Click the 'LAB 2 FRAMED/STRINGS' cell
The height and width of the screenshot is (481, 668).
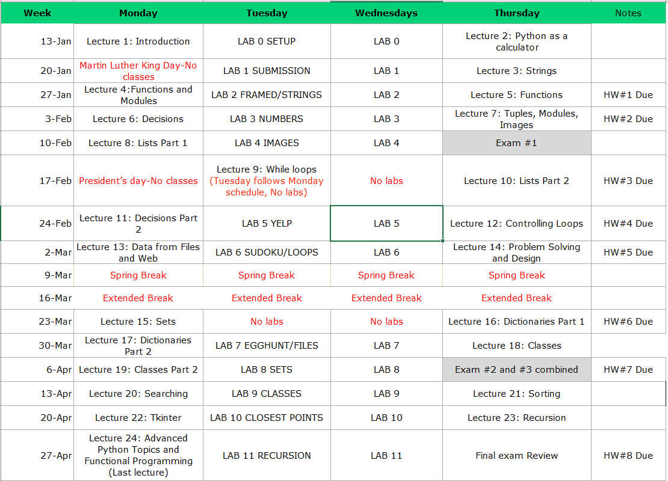click(267, 95)
